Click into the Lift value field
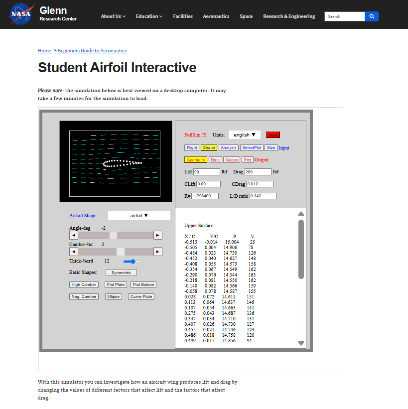This screenshot has width=408, height=409. (207, 172)
